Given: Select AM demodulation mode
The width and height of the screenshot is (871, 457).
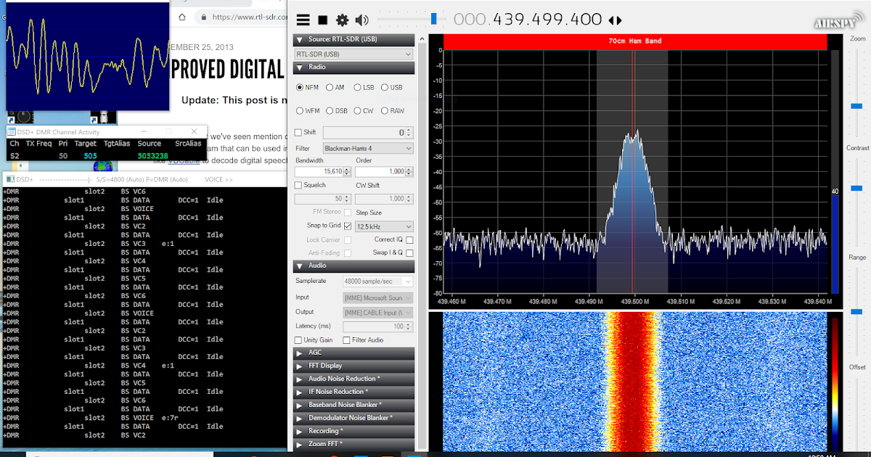Looking at the screenshot, I should [x=330, y=87].
